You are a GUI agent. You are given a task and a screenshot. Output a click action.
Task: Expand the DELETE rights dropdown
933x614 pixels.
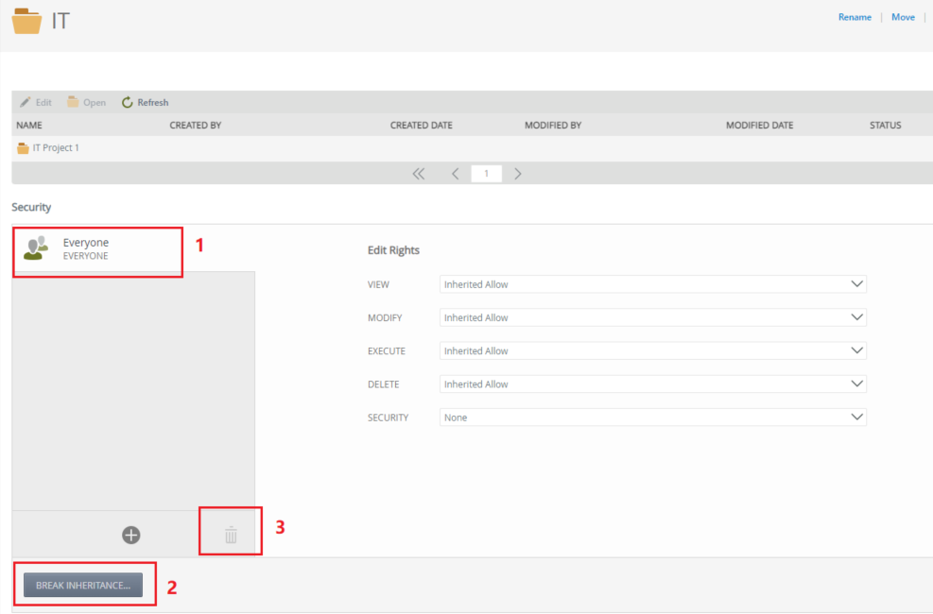coord(652,384)
